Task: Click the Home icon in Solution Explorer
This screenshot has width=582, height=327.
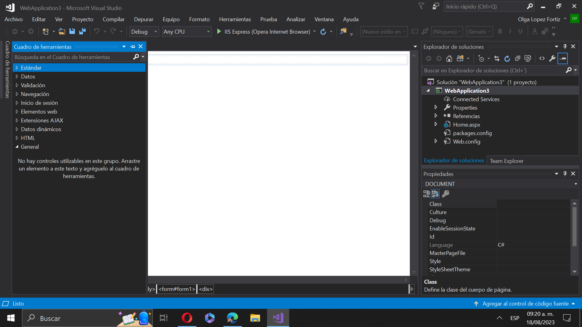Action: 449,58
